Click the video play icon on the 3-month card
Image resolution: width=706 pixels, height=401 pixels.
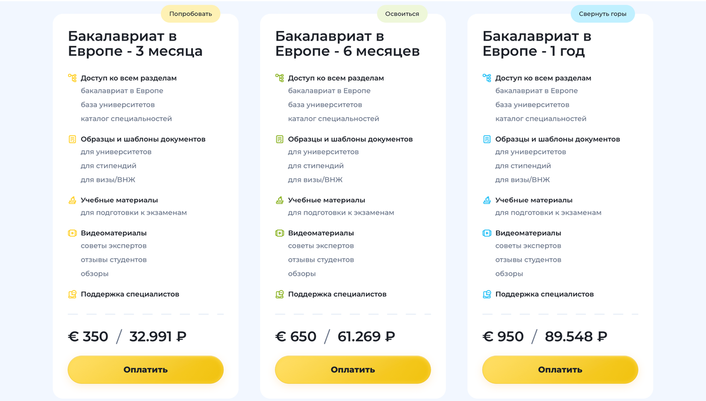pyautogui.click(x=72, y=232)
